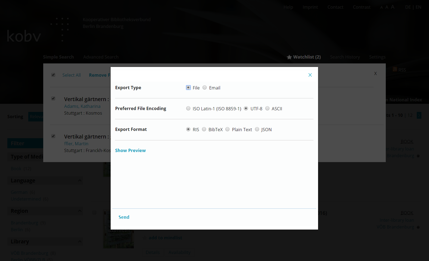This screenshot has width=429, height=261.
Task: Select the smallest font size A
Action: click(x=381, y=8)
